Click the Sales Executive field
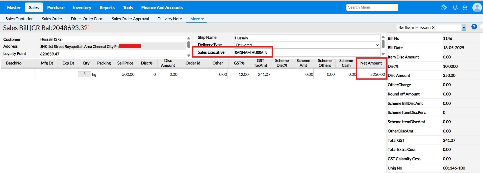Image resolution: width=483 pixels, height=173 pixels. coord(307,52)
